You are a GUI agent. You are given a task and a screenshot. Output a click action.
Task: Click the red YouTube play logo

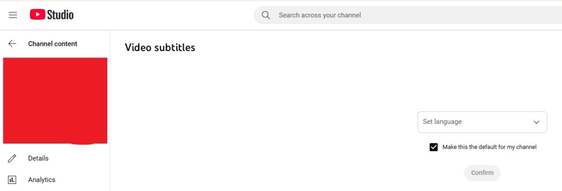point(37,15)
